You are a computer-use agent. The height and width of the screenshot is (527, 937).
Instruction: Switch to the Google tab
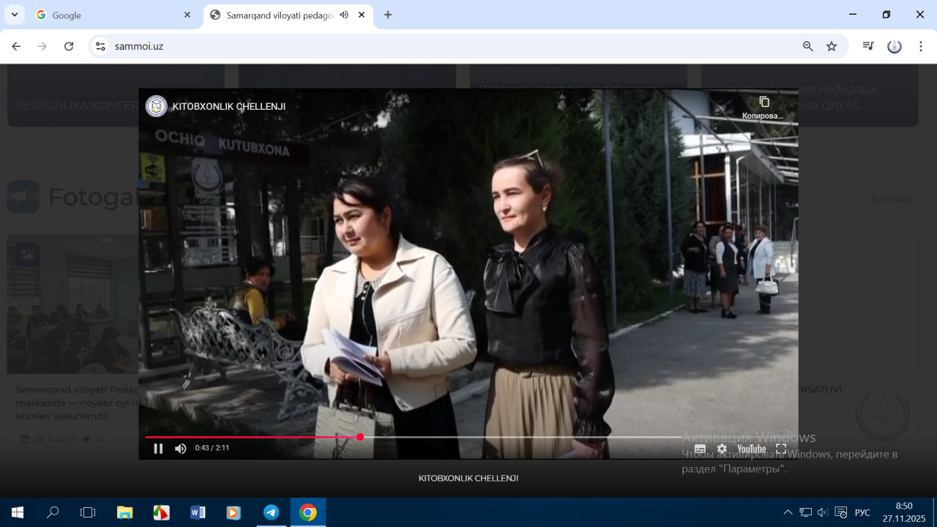[113, 15]
